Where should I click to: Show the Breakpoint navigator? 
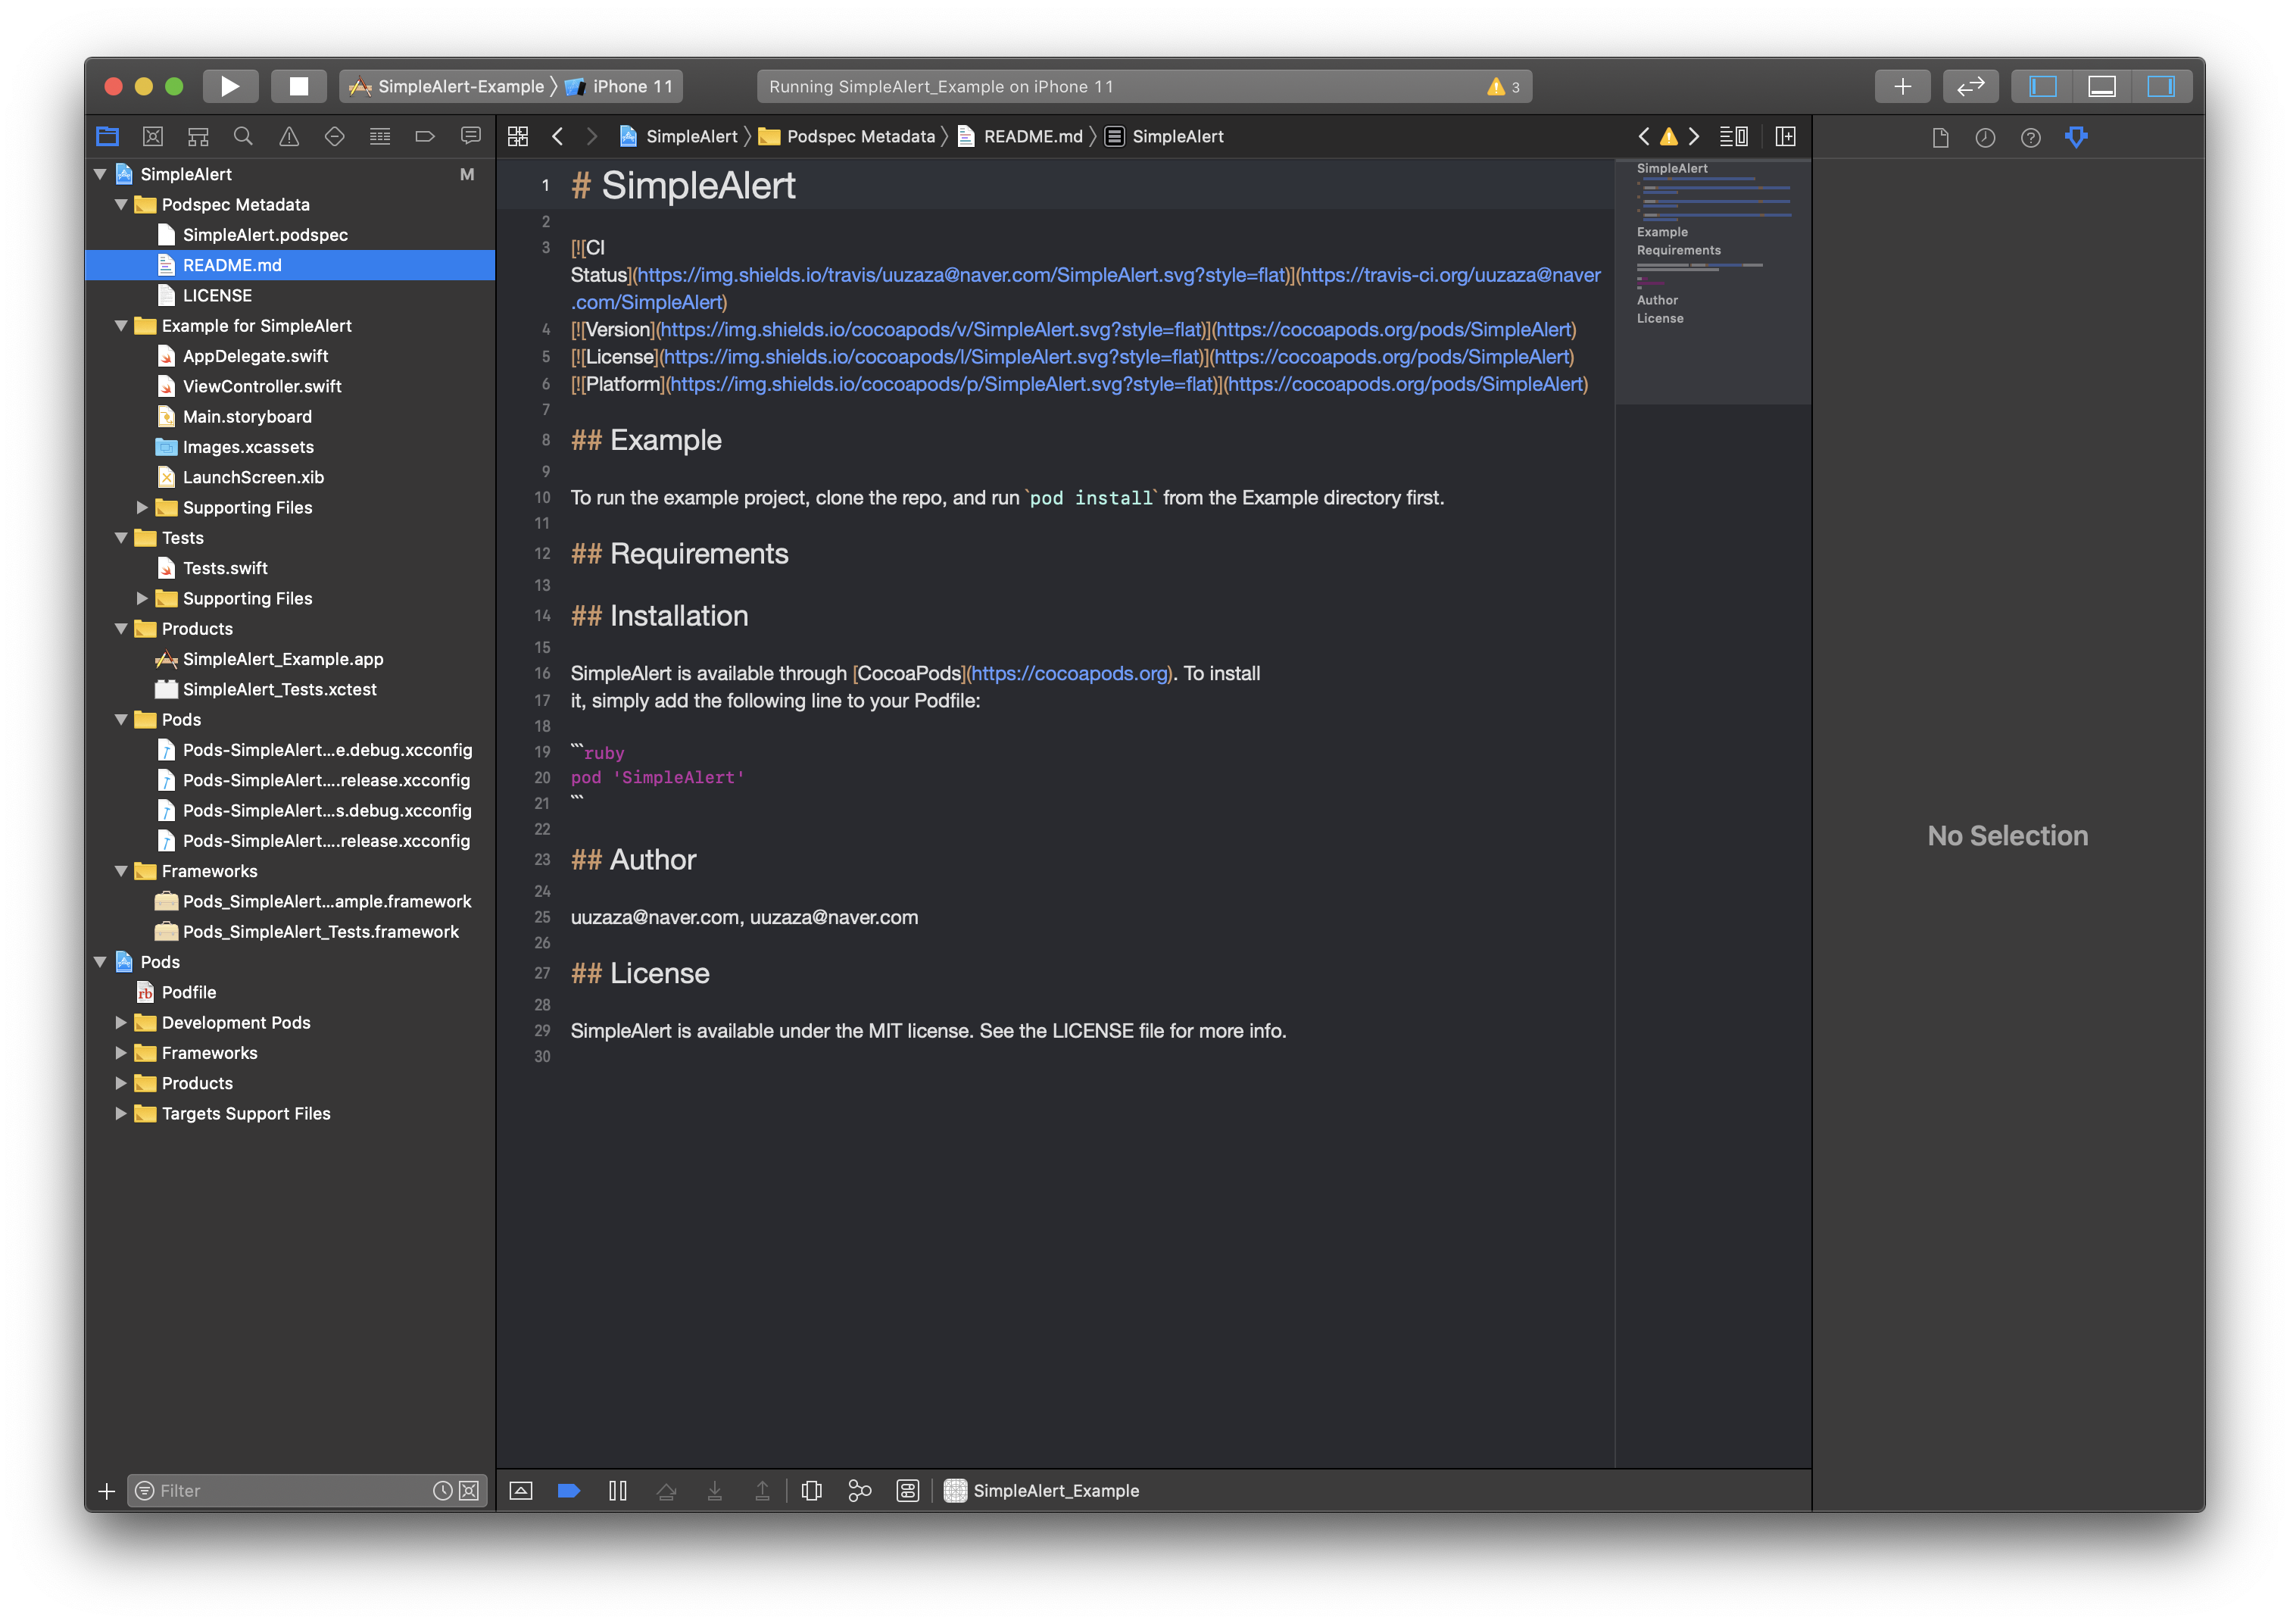pyautogui.click(x=425, y=136)
